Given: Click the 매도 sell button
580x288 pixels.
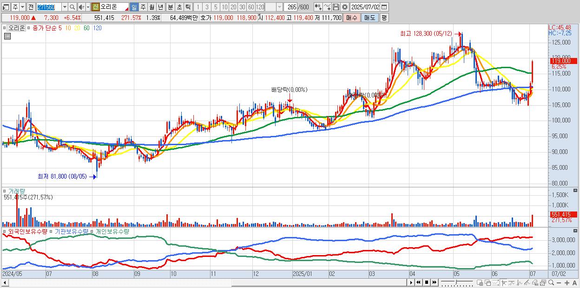Looking at the screenshot, I should click(x=370, y=18).
